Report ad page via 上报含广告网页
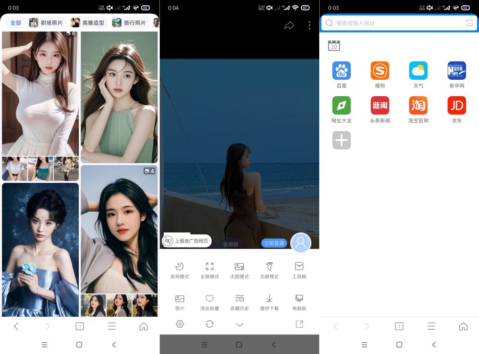479x354 pixels. pos(187,241)
